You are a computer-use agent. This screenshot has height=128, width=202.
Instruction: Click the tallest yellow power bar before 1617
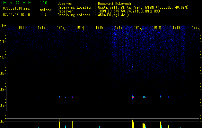(x=133, y=123)
